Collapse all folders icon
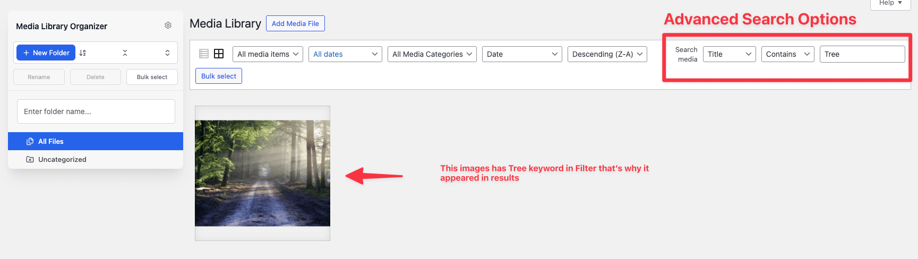This screenshot has height=259, width=918. coord(125,53)
